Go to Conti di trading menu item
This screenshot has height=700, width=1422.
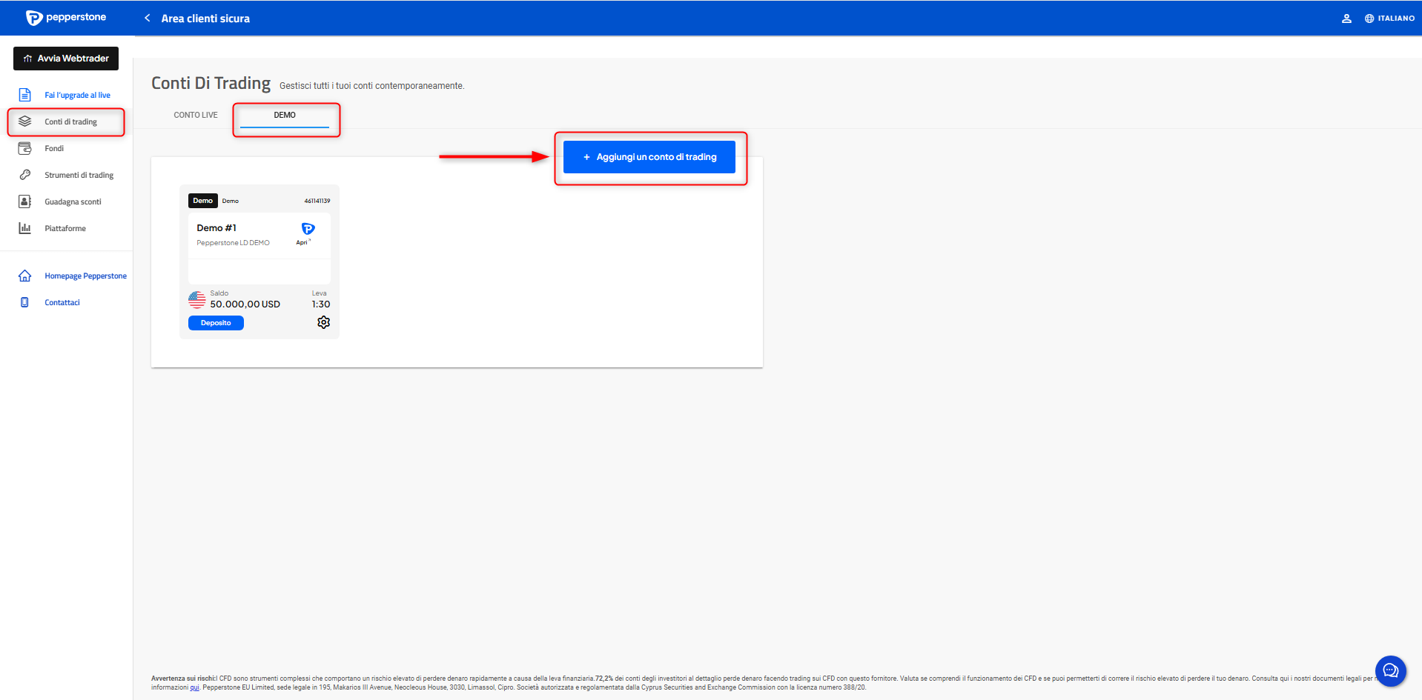click(x=70, y=121)
